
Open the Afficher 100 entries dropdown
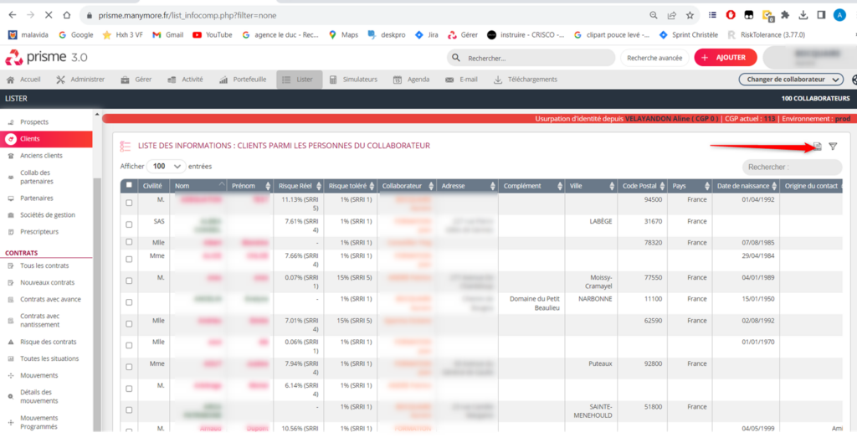(x=167, y=166)
